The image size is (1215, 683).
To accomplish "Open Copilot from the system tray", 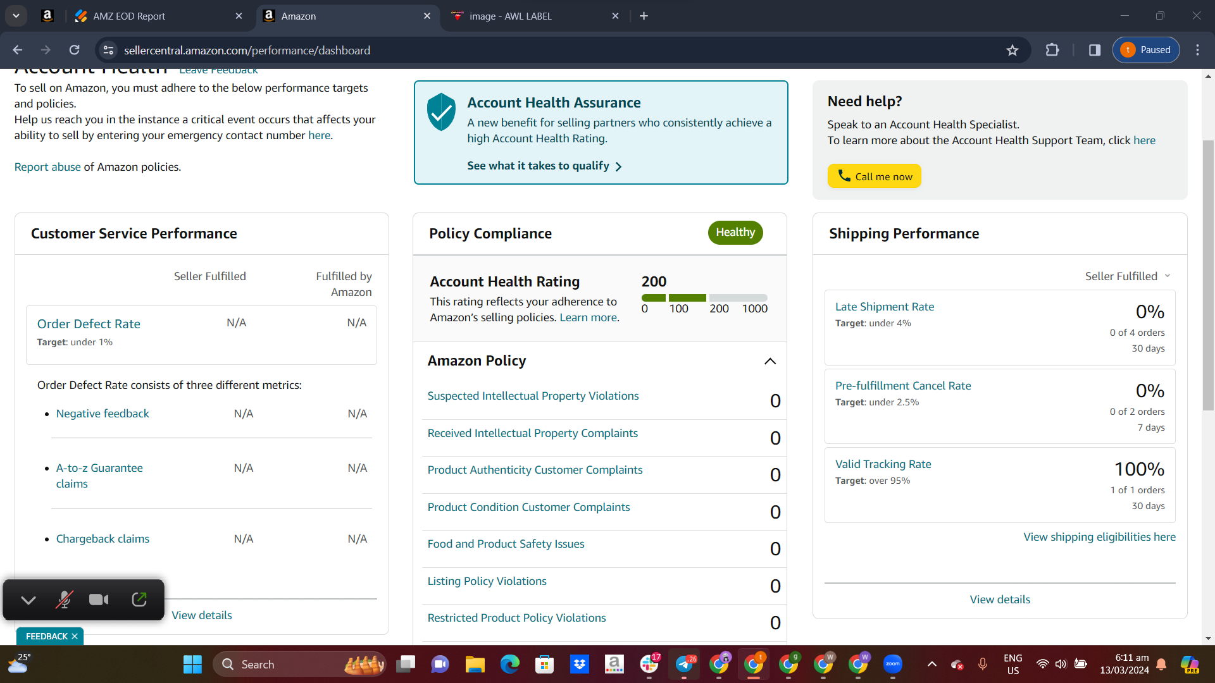I will (1190, 665).
